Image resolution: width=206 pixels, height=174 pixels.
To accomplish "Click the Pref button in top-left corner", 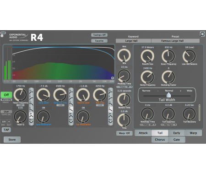I will (x=3, y=33).
